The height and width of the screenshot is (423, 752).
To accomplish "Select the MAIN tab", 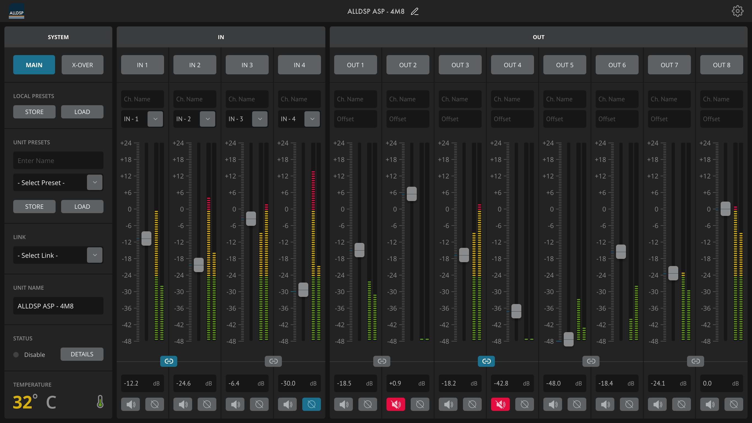I will [34, 65].
